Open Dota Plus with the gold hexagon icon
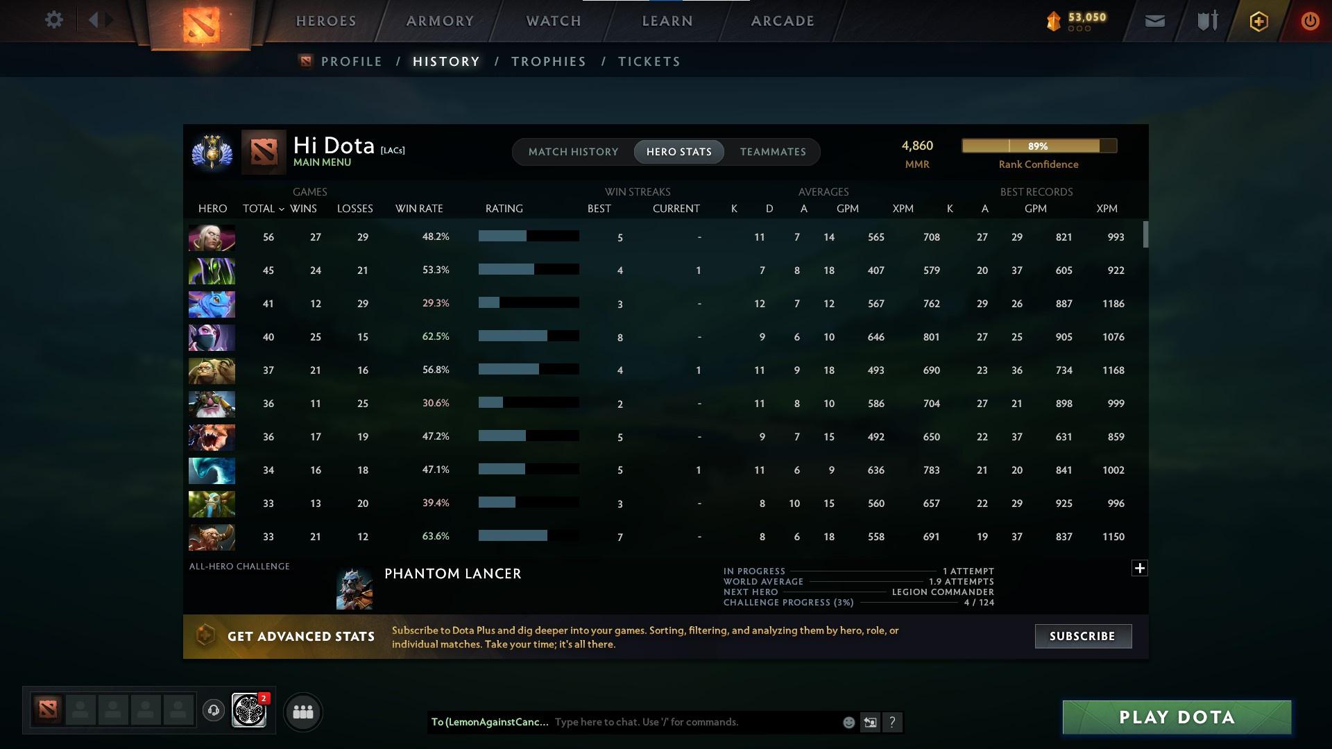Screen dimensions: 1332x749 pos(1258,21)
